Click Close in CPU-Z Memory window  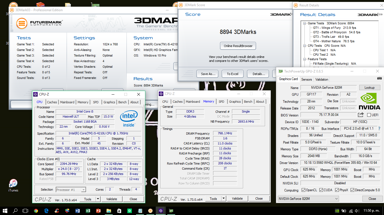coord(259,198)
